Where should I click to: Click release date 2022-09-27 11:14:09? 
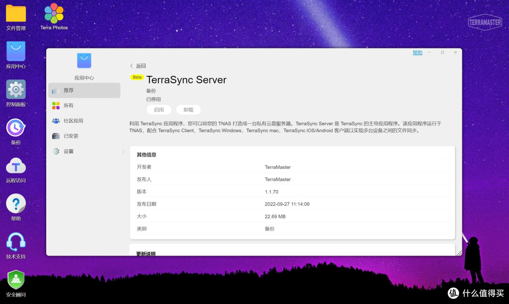coord(287,204)
